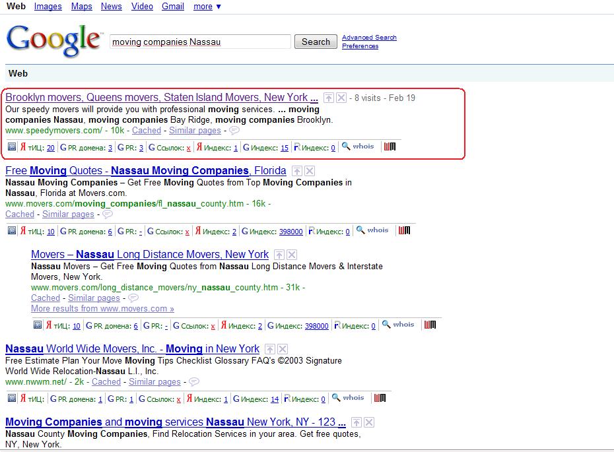Click the square page icon in speedymovers.com SEO bar
Viewport: 614px width, 452px height.
click(12, 146)
